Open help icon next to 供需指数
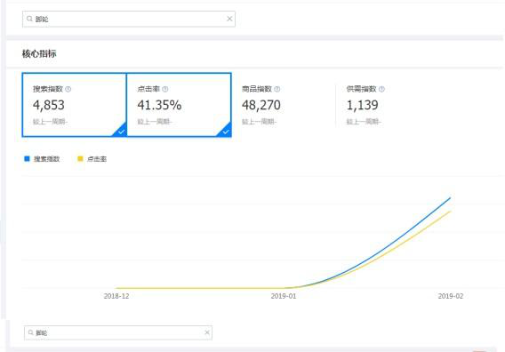Viewport: 505px width, 352px height. (381, 89)
